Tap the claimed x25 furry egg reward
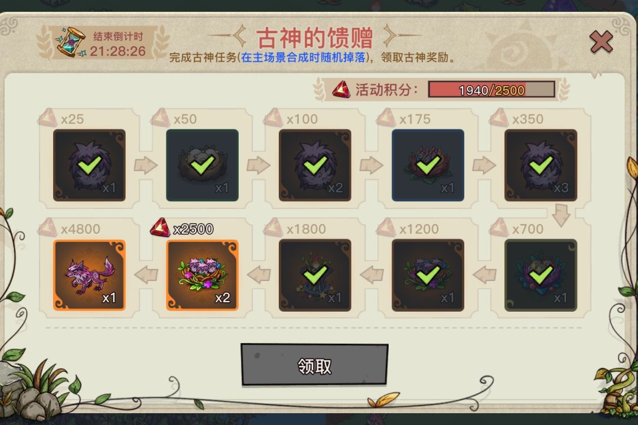The width and height of the screenshot is (638, 425). click(89, 165)
